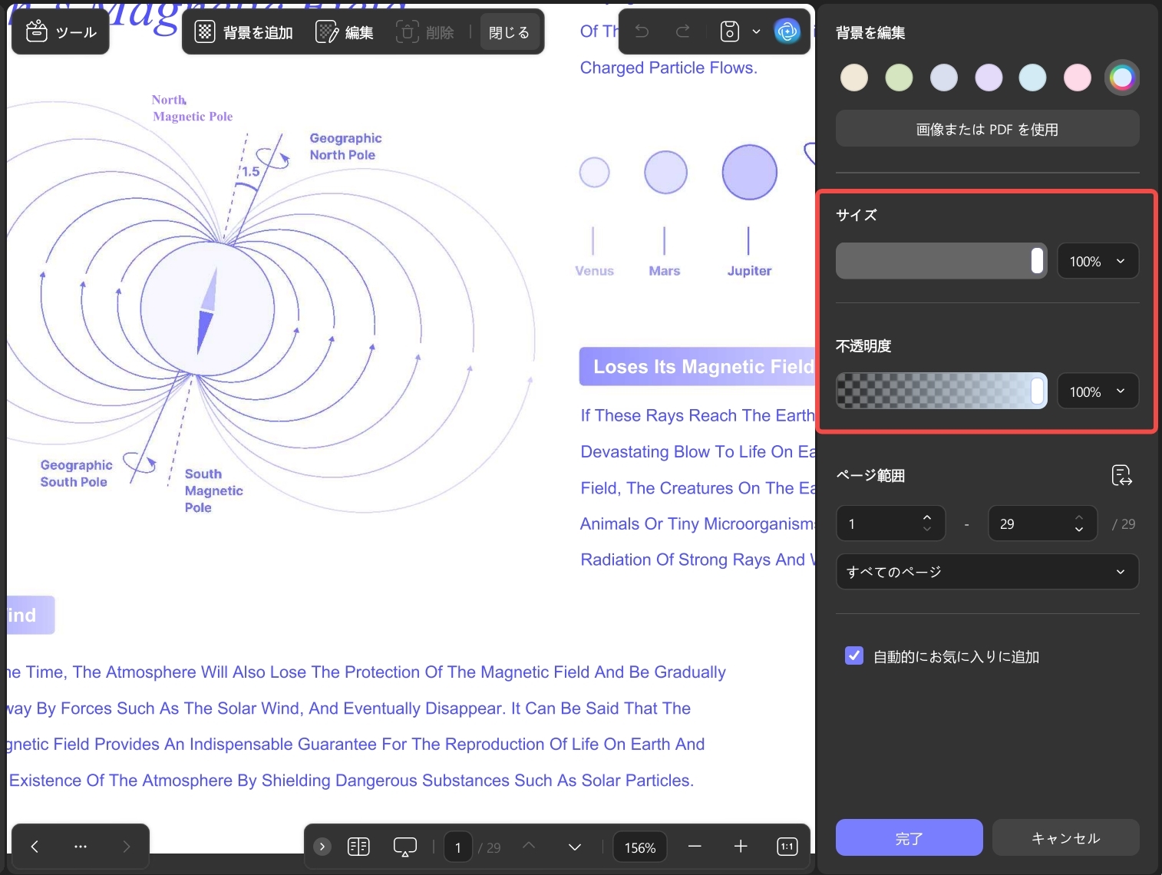Open the three-dot more options

pos(81,847)
